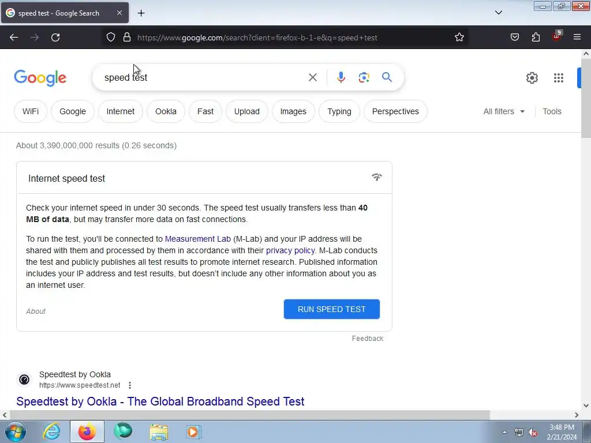Open the search Tools options

click(552, 111)
